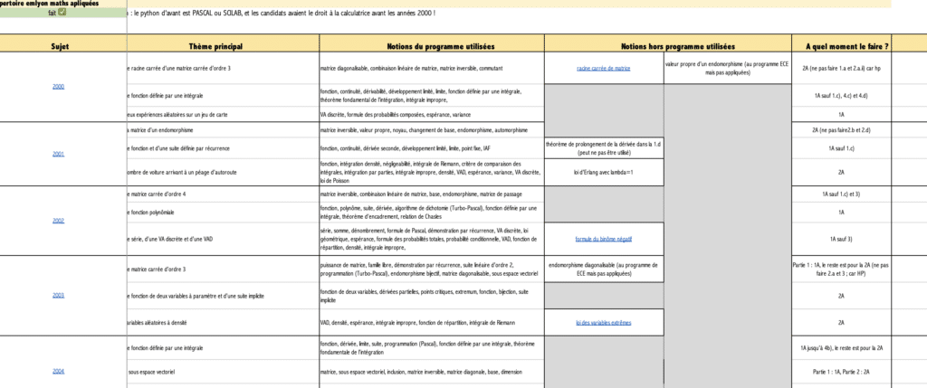
Task: Select the cell "racine carrée d'une matrice carrée d'ordre 3"
Action: point(223,68)
